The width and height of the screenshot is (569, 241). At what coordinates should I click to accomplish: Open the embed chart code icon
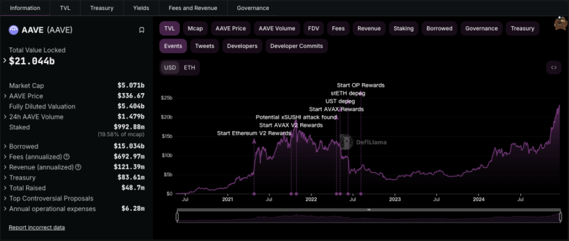pyautogui.click(x=553, y=68)
